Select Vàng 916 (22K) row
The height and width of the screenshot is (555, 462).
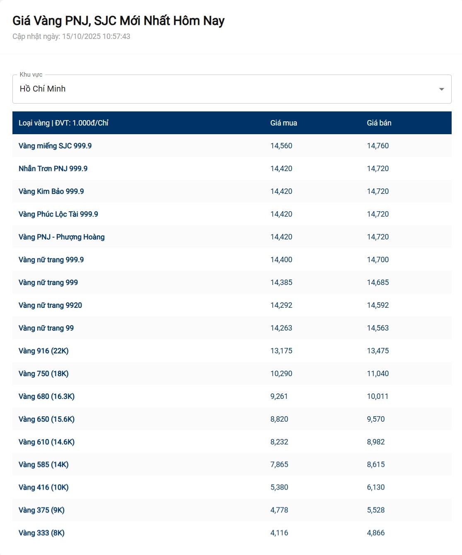[44, 351]
